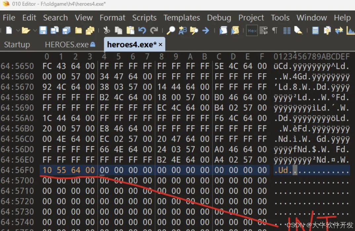Open the File menu
355x231 pixels.
click(9, 17)
